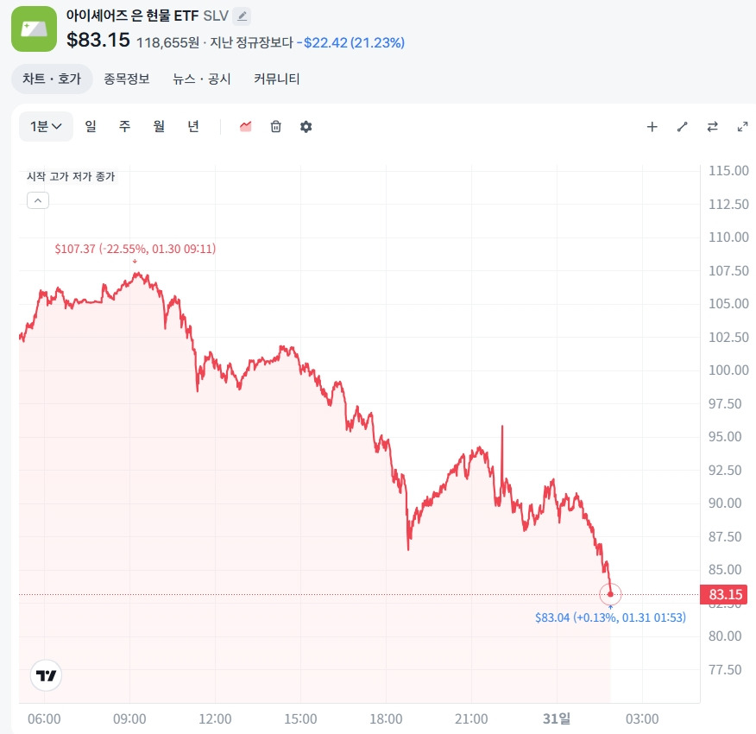Click the add indicator plus icon

[652, 126]
